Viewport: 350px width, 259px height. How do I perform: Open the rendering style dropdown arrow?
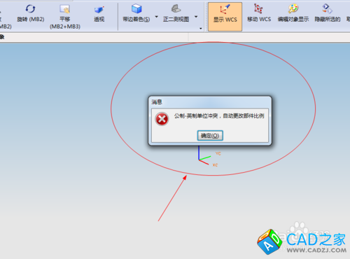[x=156, y=17]
